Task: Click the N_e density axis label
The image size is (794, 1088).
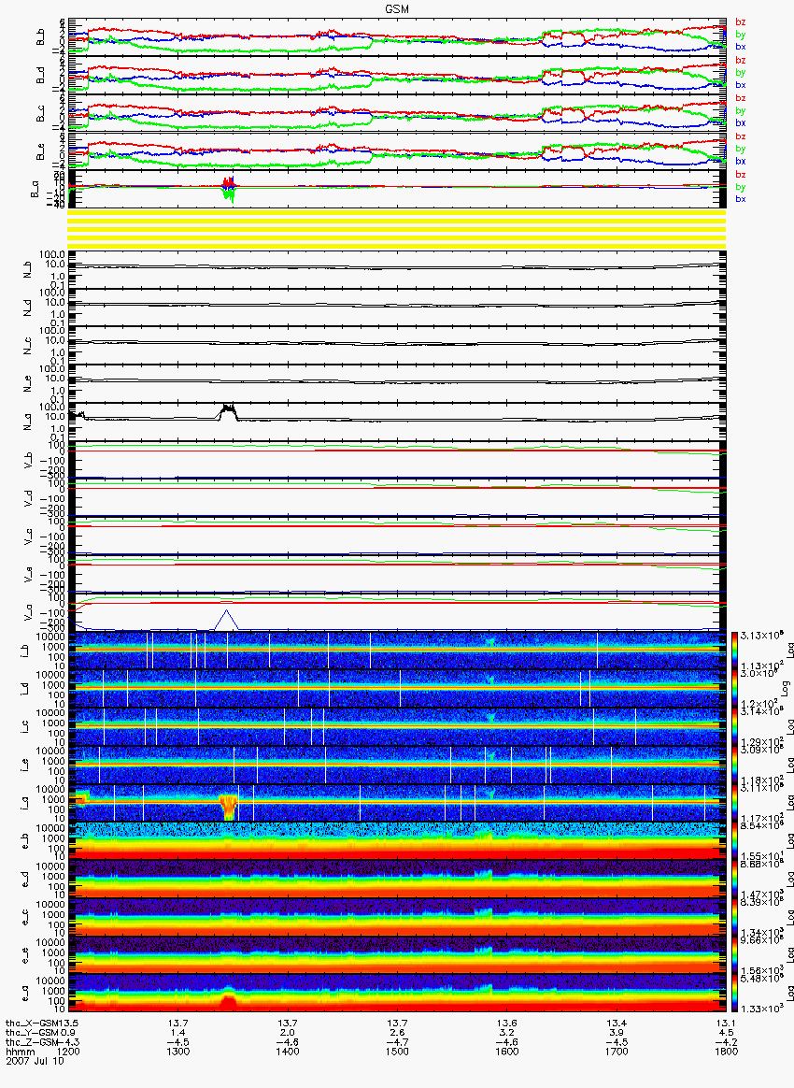Action: pyautogui.click(x=28, y=384)
